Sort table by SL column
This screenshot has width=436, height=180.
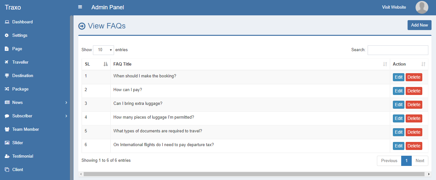tap(96, 64)
